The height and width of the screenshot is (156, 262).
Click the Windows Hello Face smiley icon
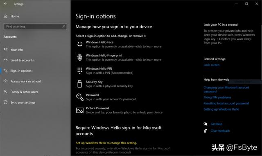pyautogui.click(x=80, y=44)
